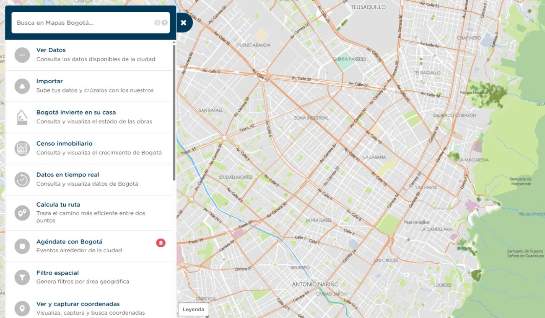Select the Filtro espacial funnel icon
This screenshot has width=545, height=318.
point(22,277)
